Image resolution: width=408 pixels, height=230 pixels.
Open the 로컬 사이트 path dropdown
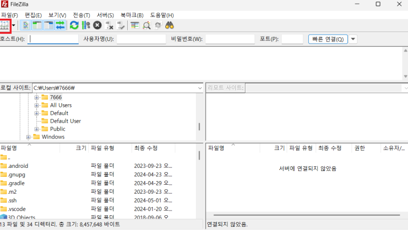[x=200, y=88]
